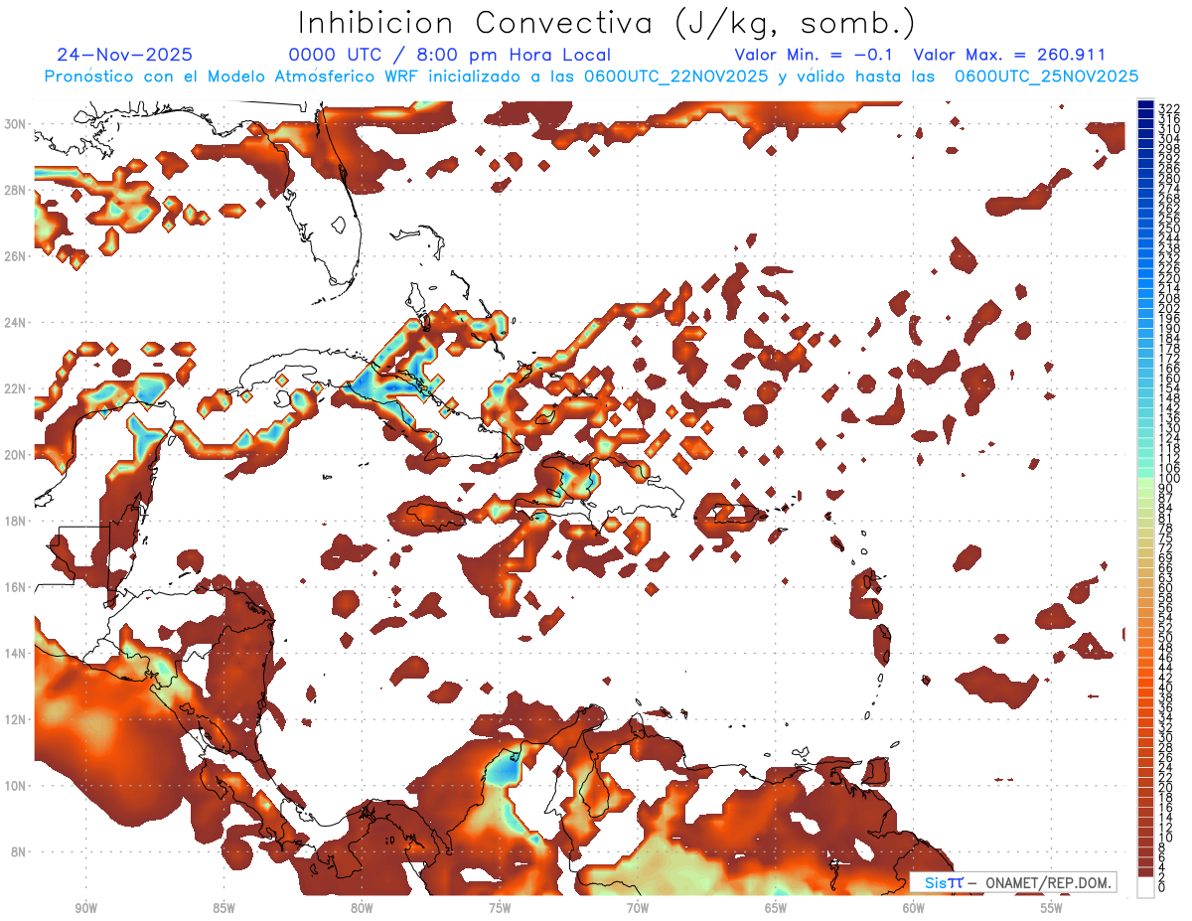Click the "90W" longitude label
1192x921 pixels.
pos(85,908)
